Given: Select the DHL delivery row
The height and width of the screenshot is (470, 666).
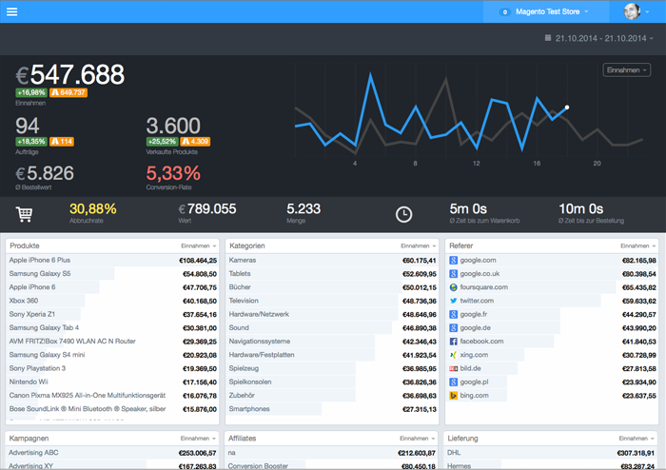Looking at the screenshot, I should pos(551,453).
